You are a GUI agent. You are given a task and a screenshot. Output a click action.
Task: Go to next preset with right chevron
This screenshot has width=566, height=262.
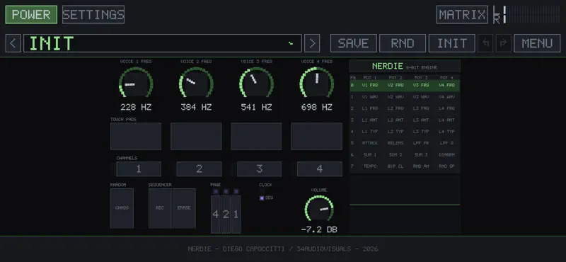312,43
